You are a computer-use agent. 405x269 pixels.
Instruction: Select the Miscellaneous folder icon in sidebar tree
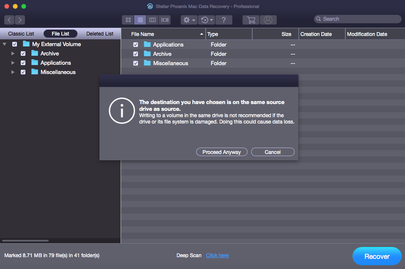tap(35, 71)
